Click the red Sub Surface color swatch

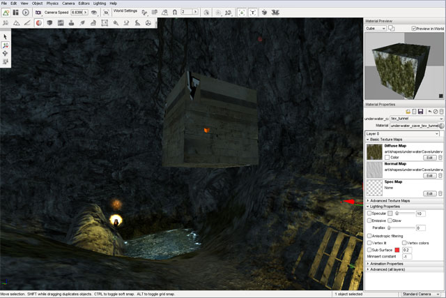[x=398, y=249]
